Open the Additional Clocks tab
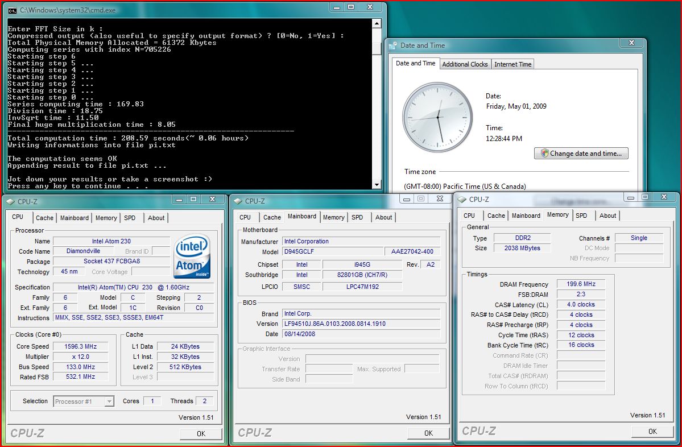 click(x=465, y=64)
